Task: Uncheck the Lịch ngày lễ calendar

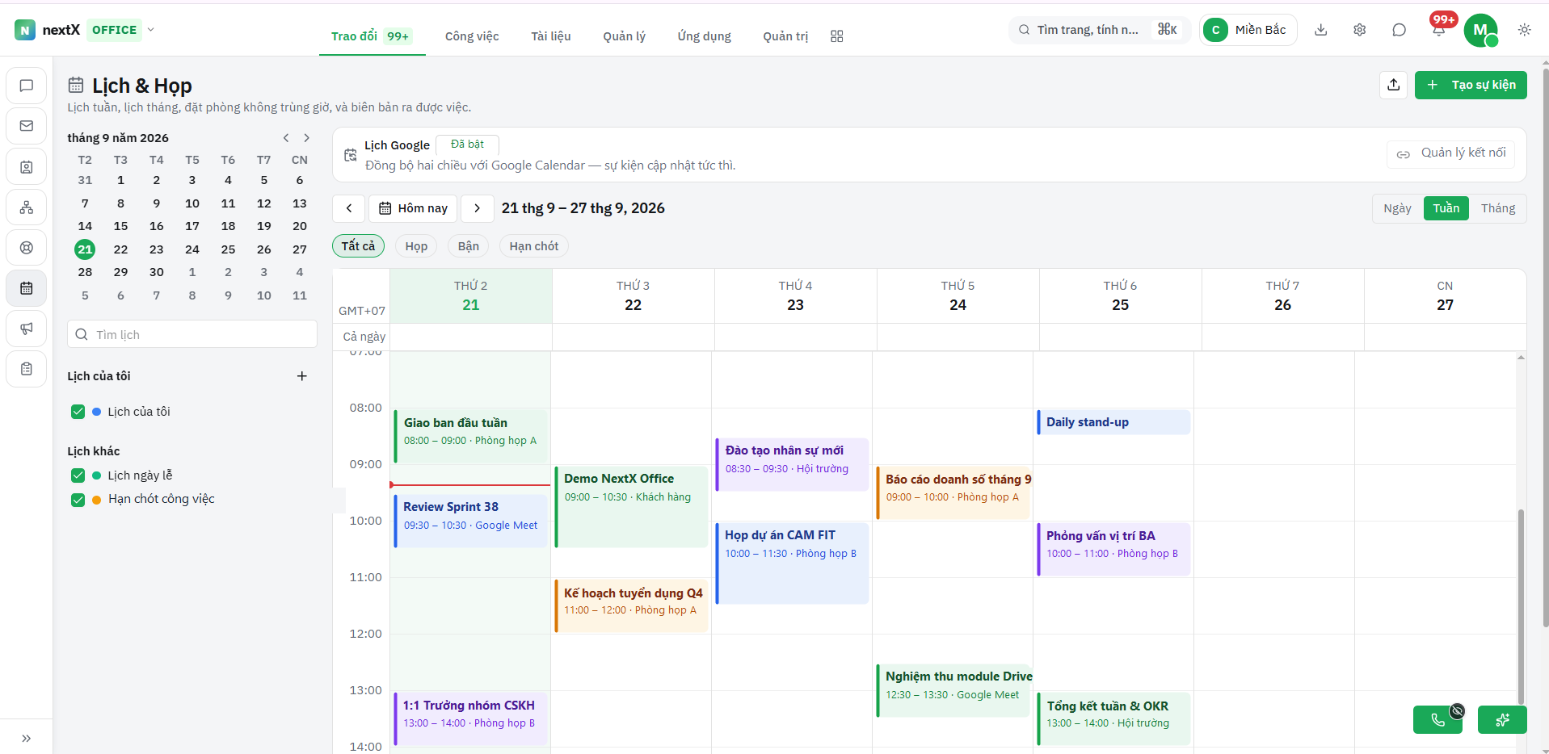Action: tap(78, 475)
